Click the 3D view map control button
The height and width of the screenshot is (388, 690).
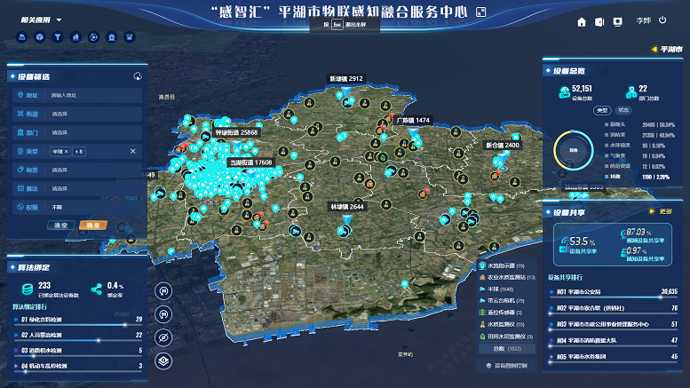tap(163, 291)
